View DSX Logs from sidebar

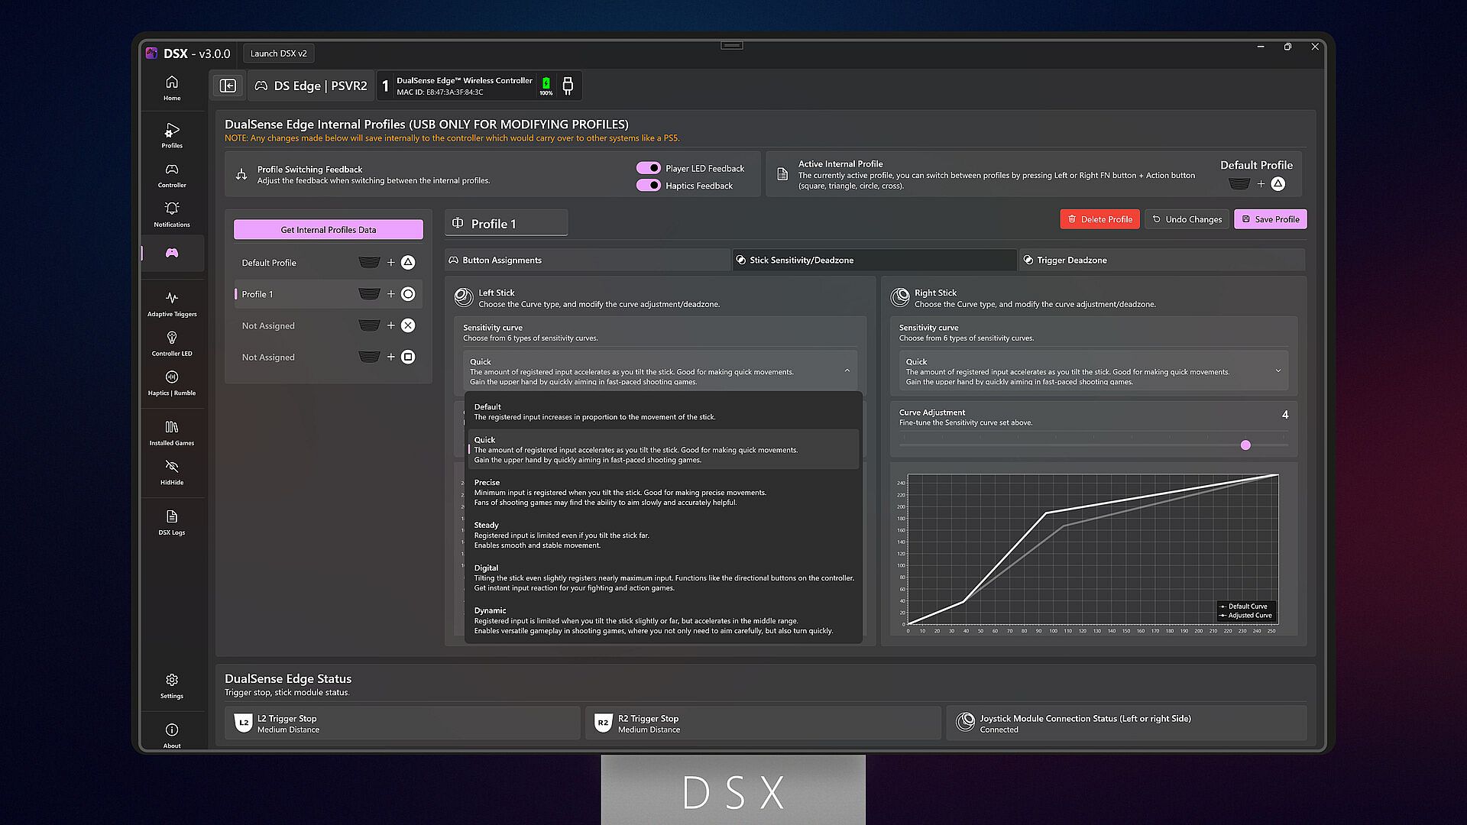tap(172, 522)
